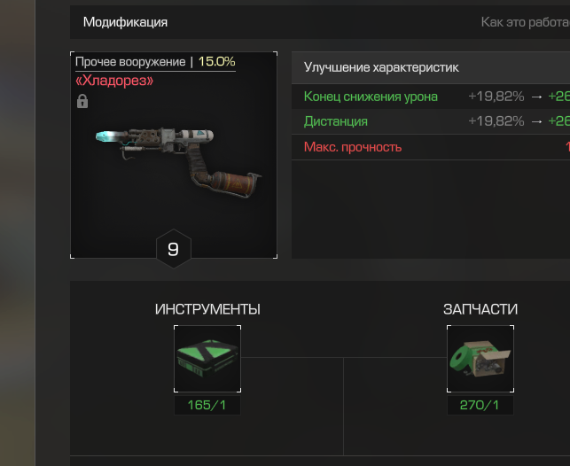Screen dimensions: 570x466
Task: Select the green toolbox under ИНСТРУМЕНТЫ
Action: click(x=207, y=359)
